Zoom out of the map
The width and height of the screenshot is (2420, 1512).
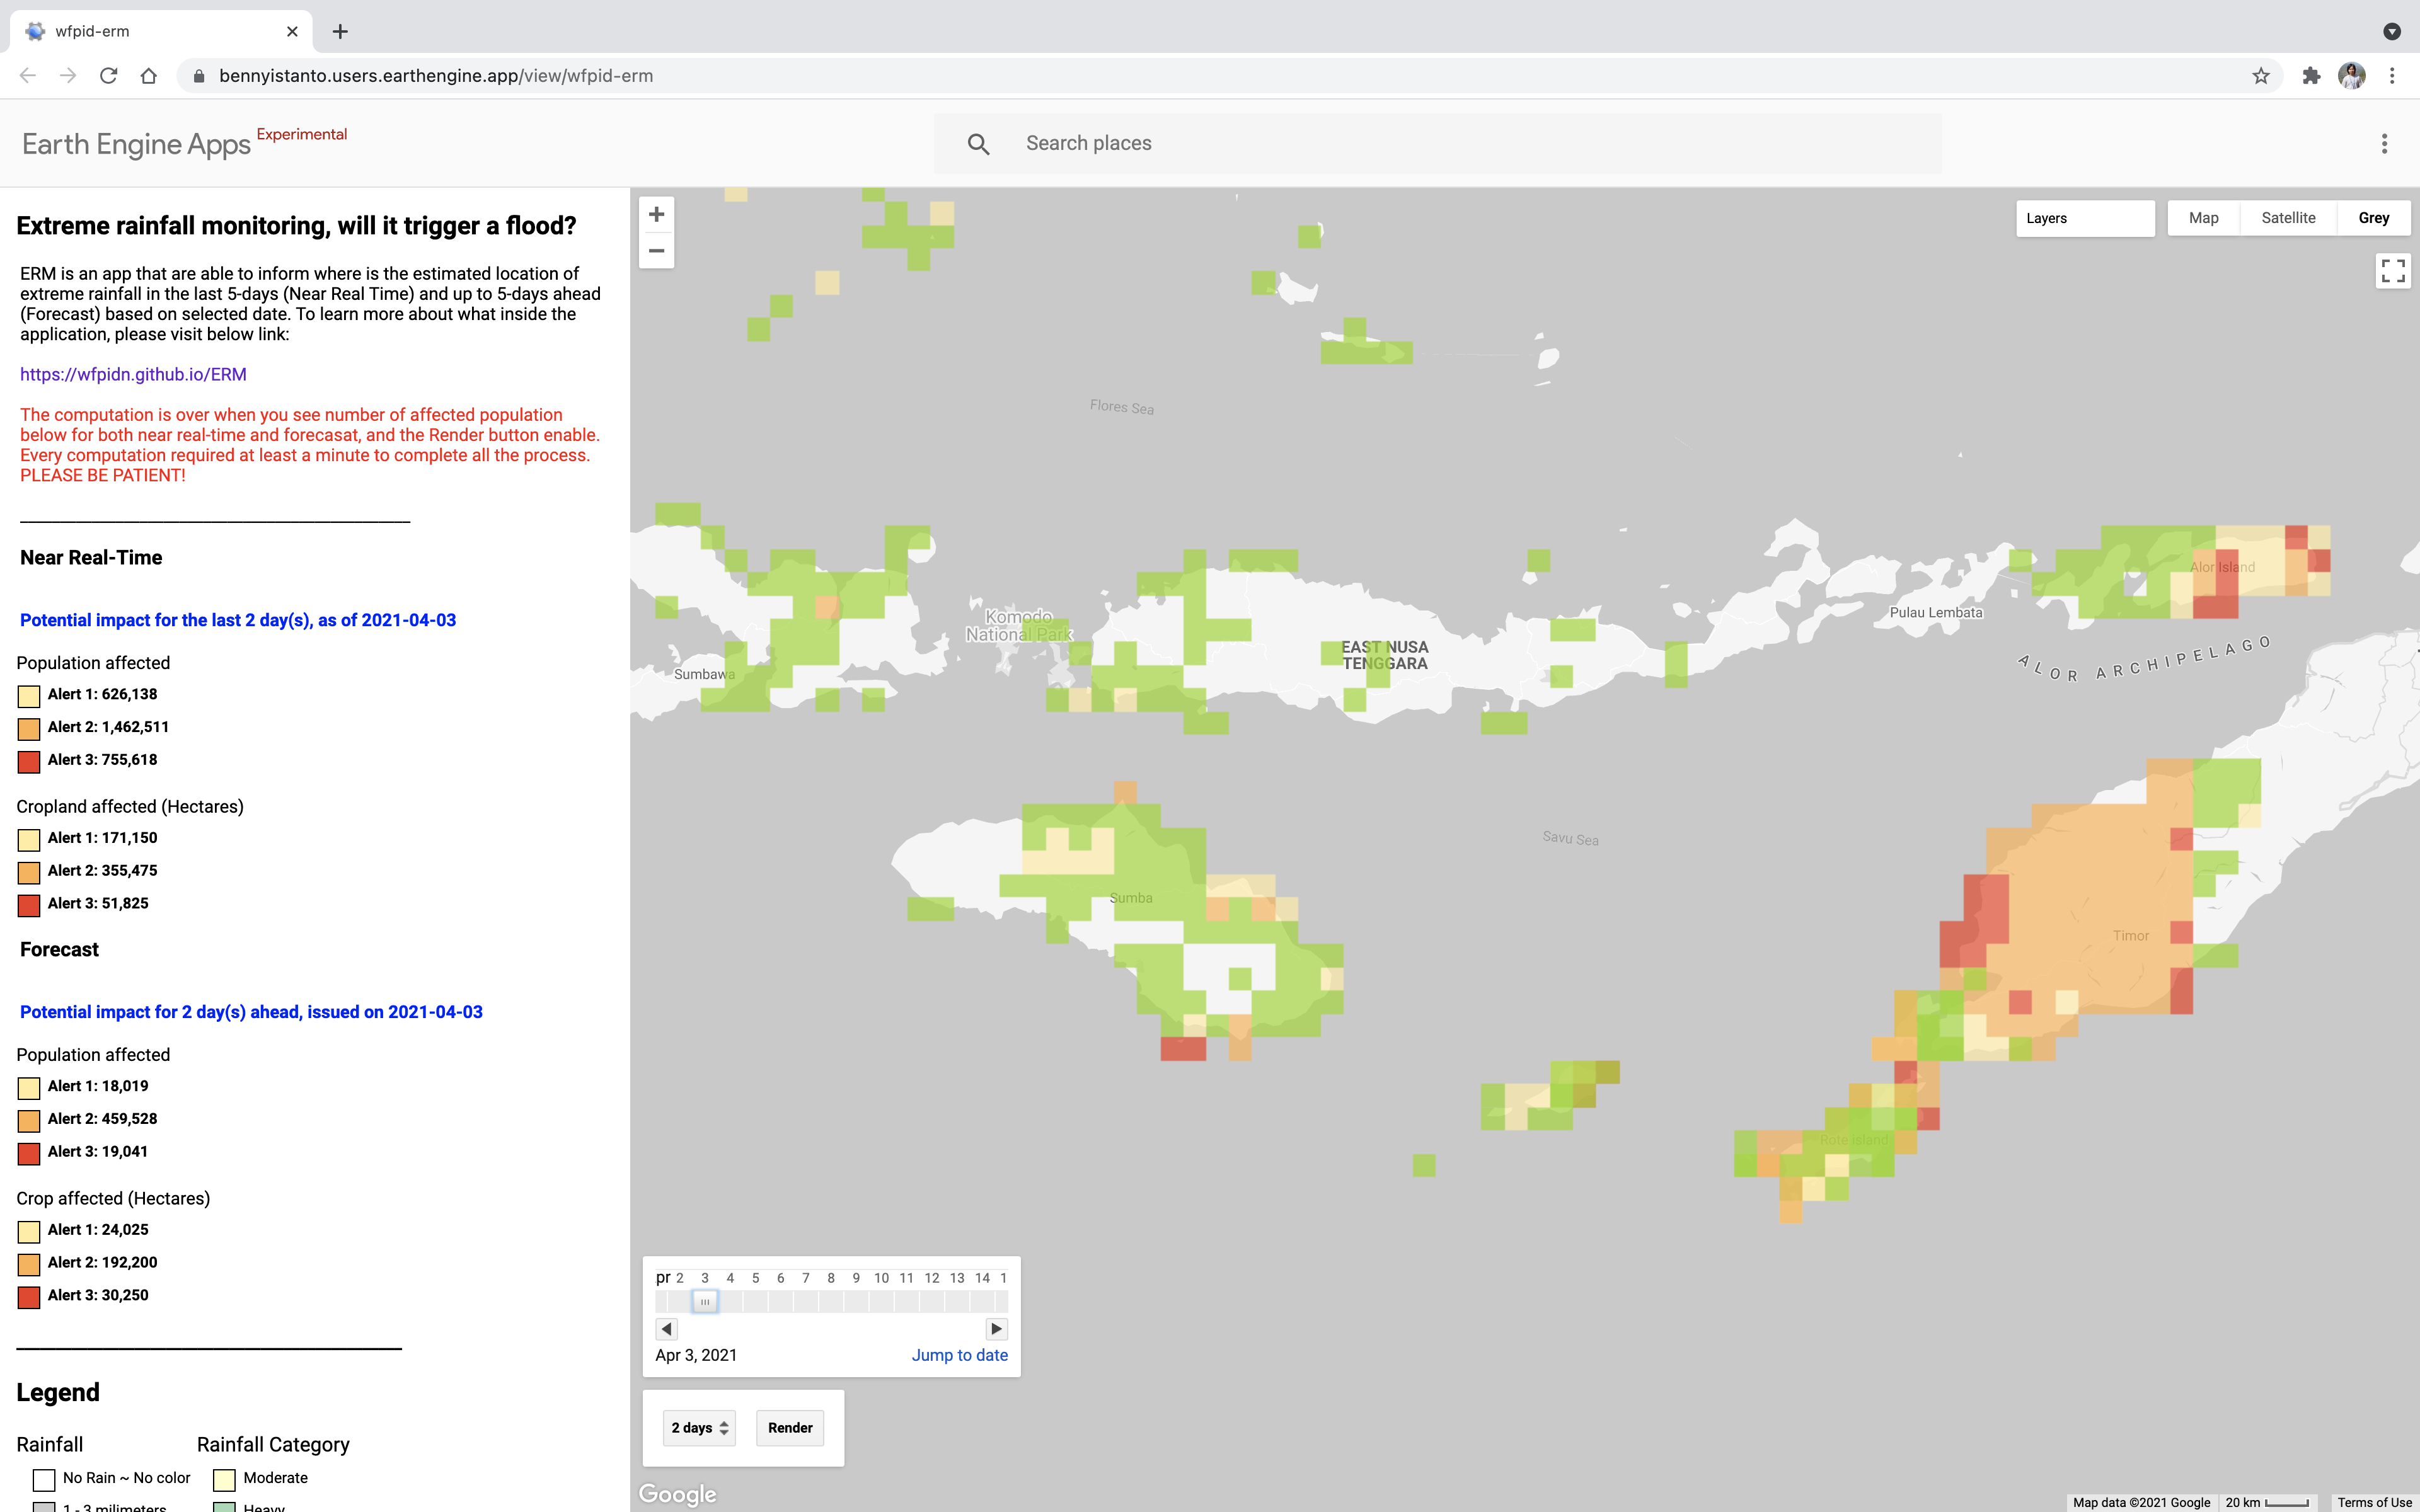(656, 251)
